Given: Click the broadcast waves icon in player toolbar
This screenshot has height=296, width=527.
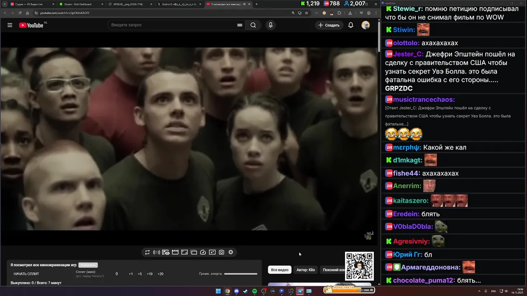Looking at the screenshot, I should coord(156,252).
